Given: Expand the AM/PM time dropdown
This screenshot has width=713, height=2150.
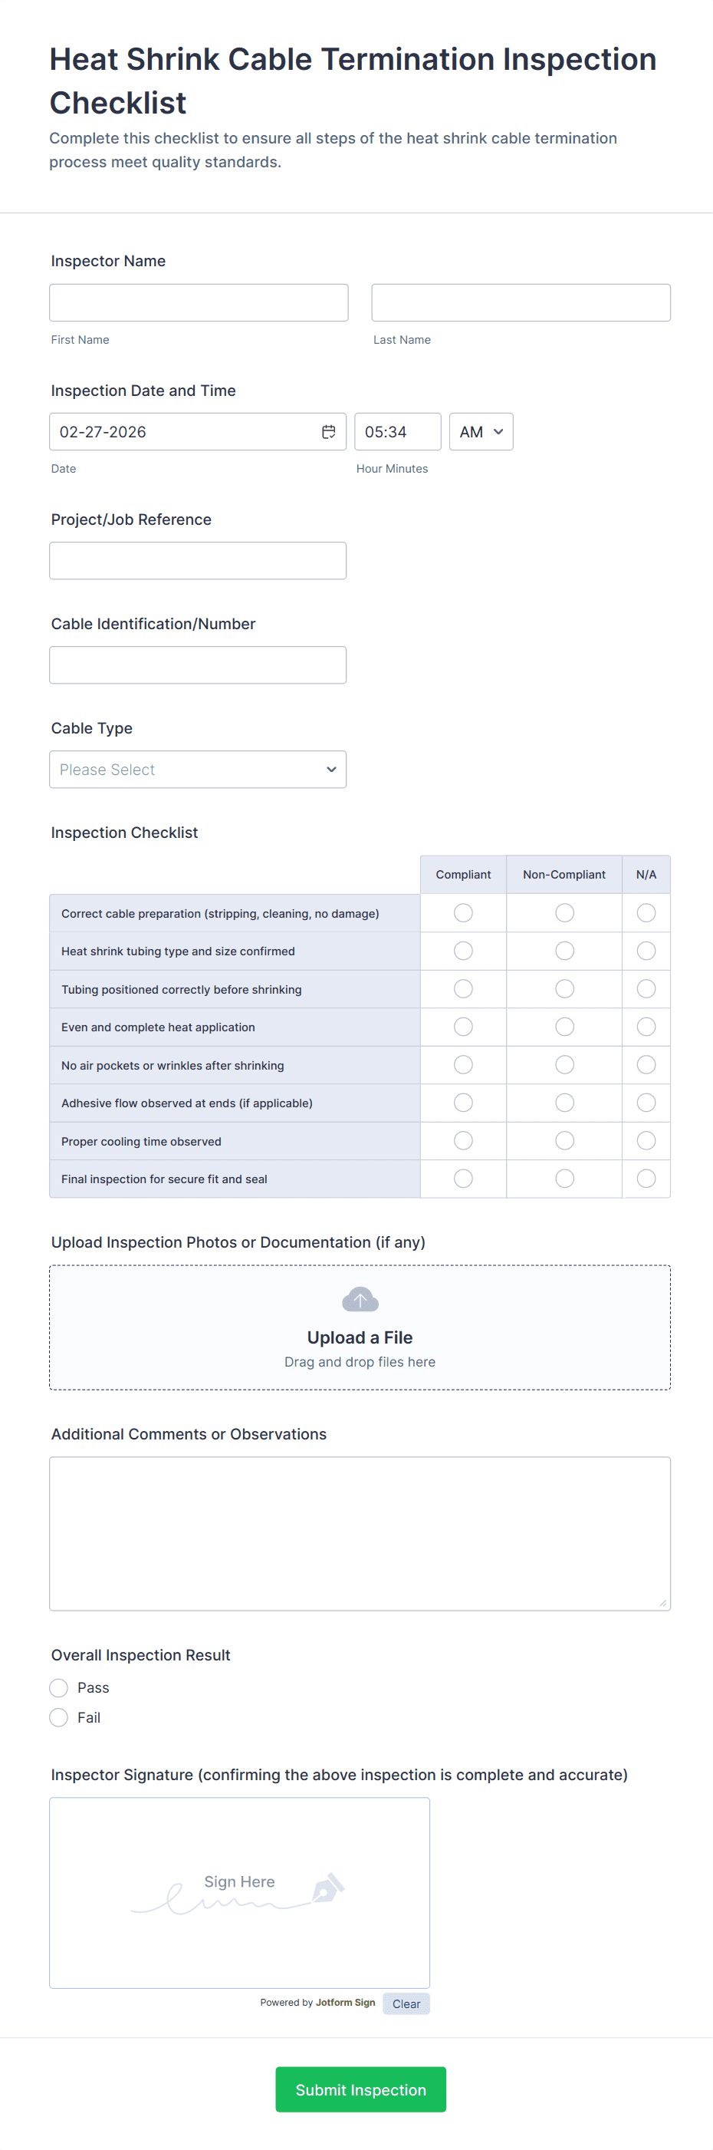Looking at the screenshot, I should (x=481, y=431).
